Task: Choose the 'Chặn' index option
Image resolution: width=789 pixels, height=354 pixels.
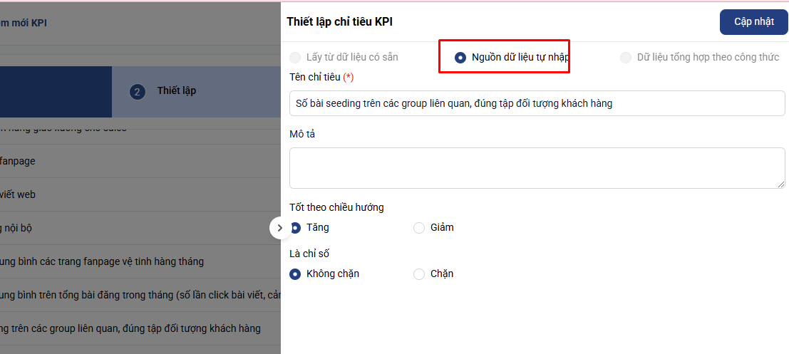Action: [419, 274]
